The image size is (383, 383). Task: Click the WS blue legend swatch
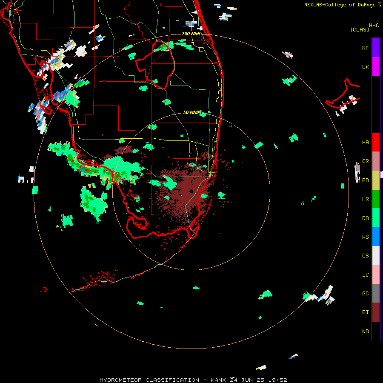click(376, 237)
